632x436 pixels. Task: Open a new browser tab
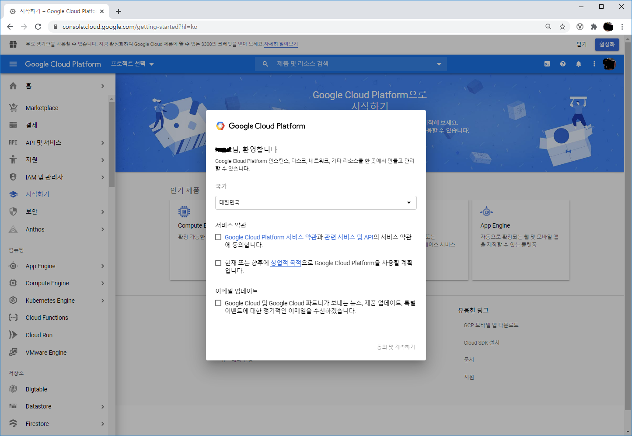[119, 11]
